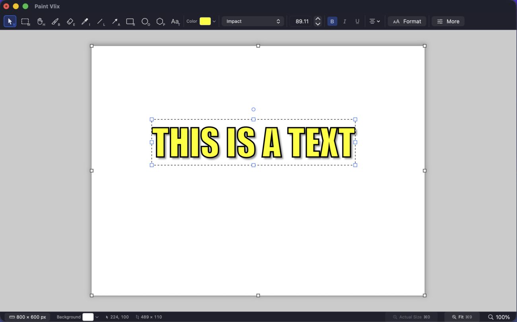Viewport: 517px width, 322px height.
Task: Increase font size with up stepper
Action: click(318, 19)
